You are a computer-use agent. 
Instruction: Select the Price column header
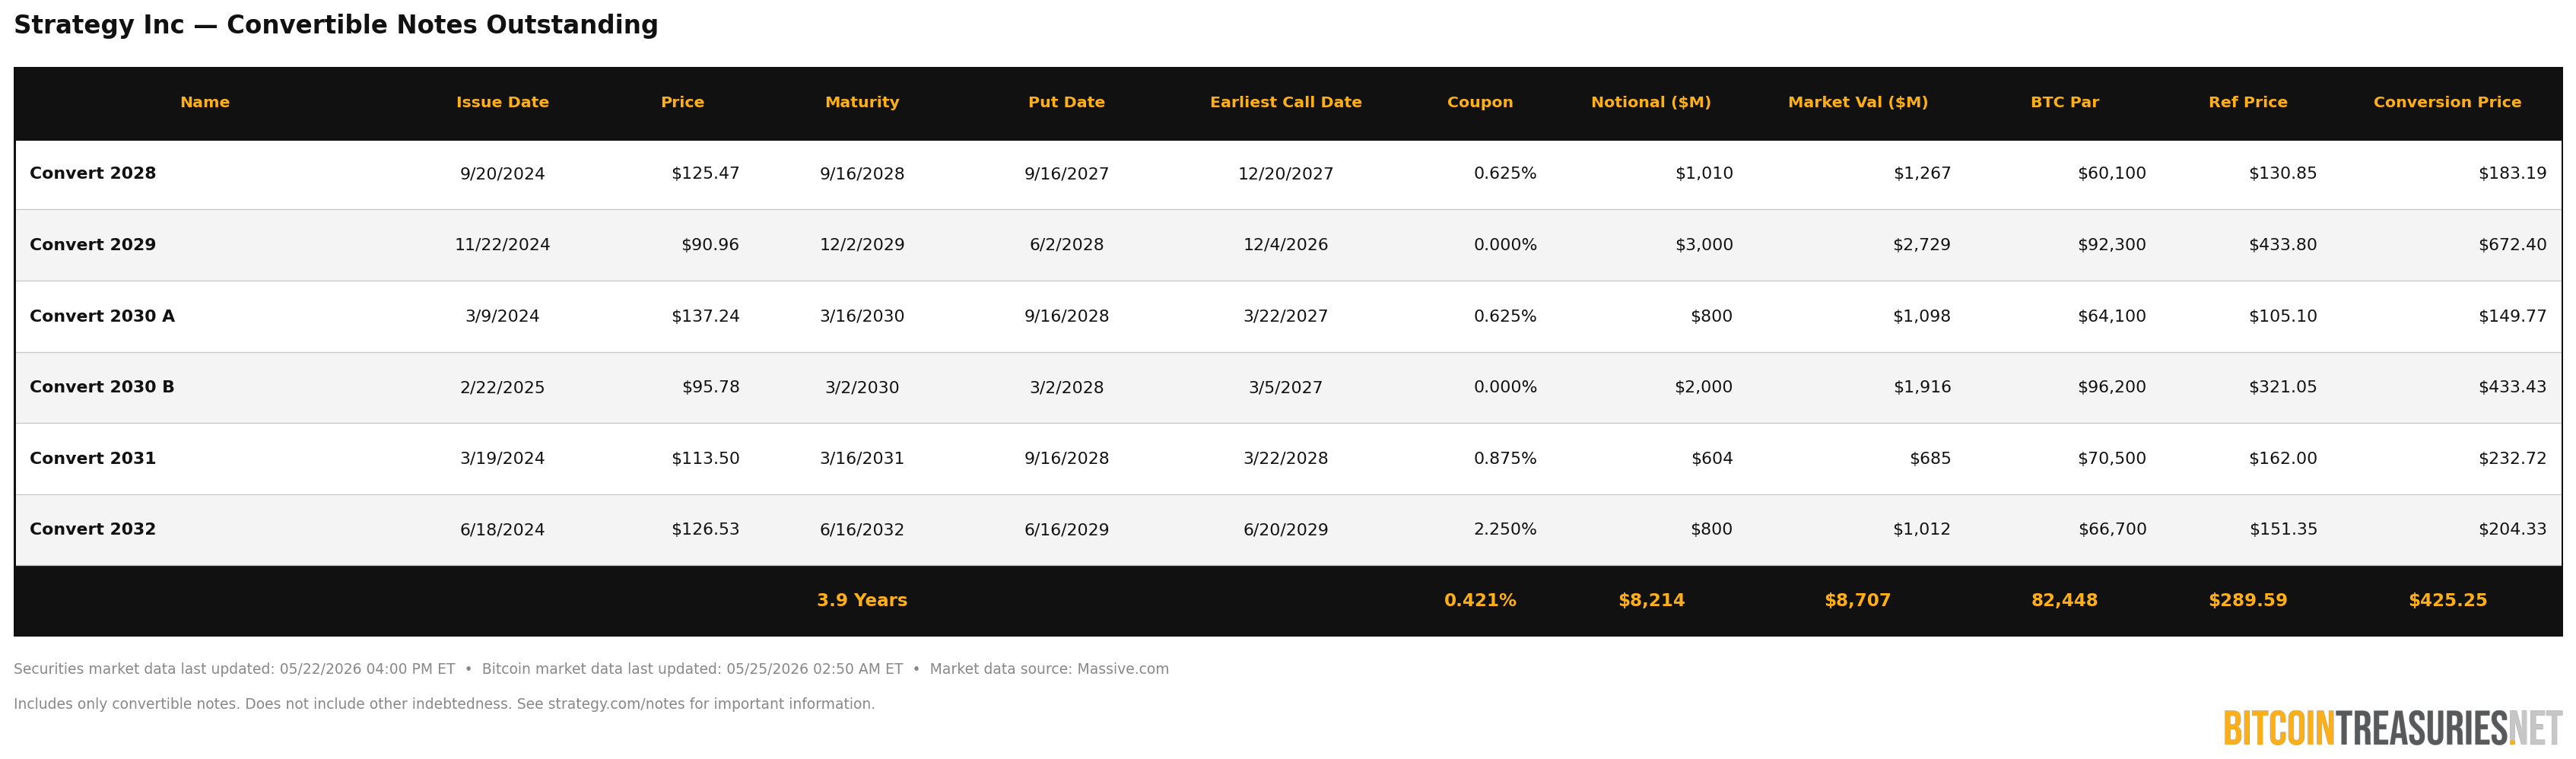pyautogui.click(x=682, y=102)
